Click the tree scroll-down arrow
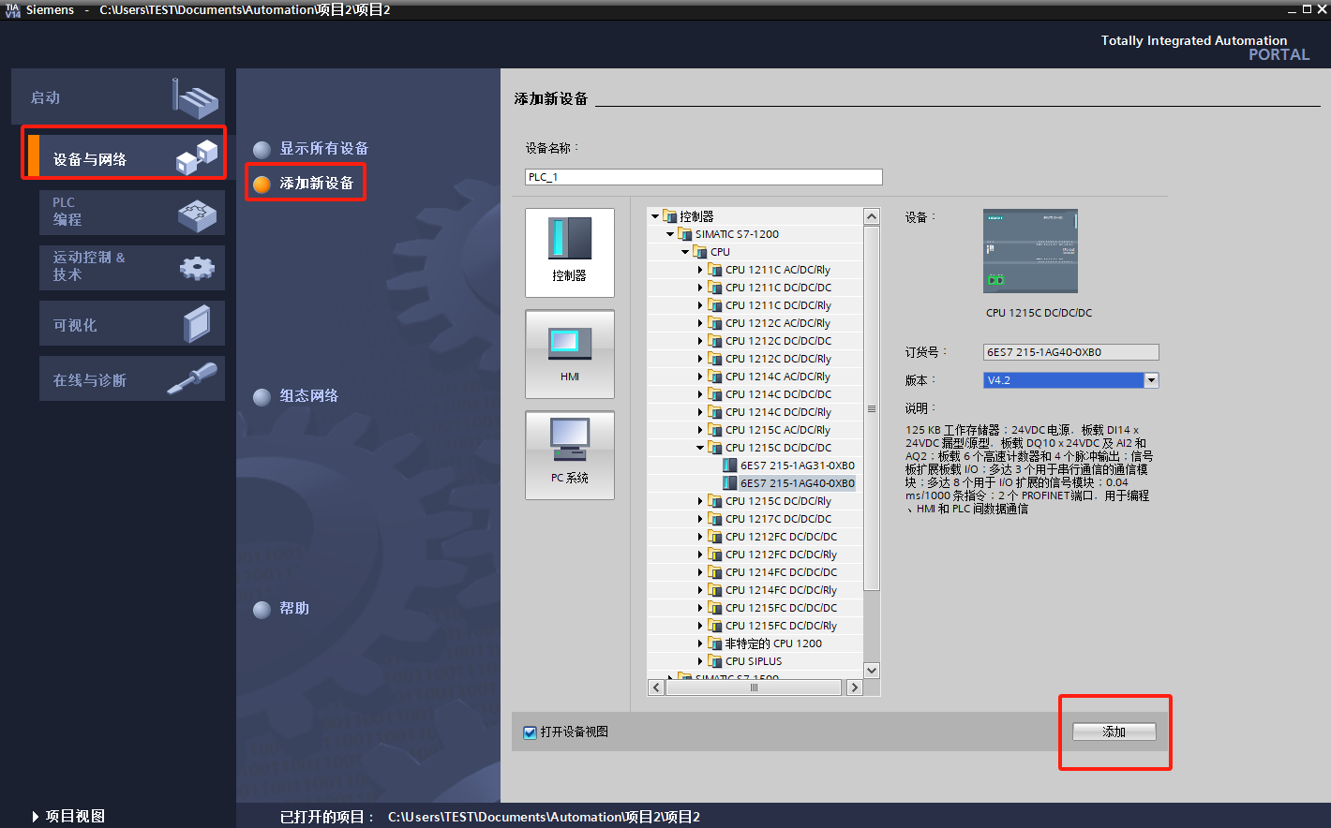 coord(872,671)
